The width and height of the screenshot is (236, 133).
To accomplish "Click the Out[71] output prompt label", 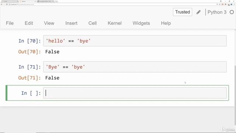I will pos(29,78).
